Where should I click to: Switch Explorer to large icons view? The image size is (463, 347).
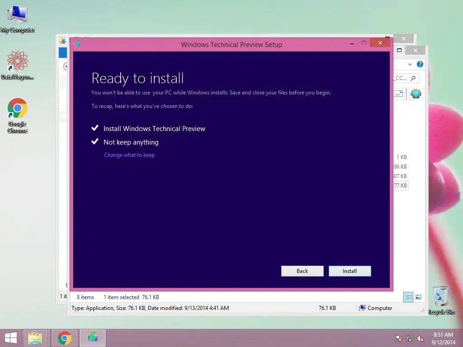(x=418, y=297)
